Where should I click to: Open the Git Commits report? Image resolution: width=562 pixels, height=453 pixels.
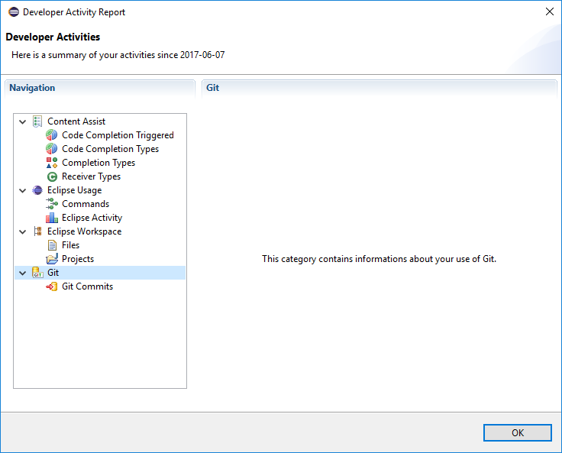pos(87,286)
